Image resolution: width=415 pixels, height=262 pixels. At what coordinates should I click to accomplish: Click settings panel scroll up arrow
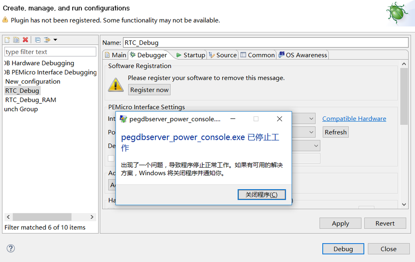click(404, 64)
